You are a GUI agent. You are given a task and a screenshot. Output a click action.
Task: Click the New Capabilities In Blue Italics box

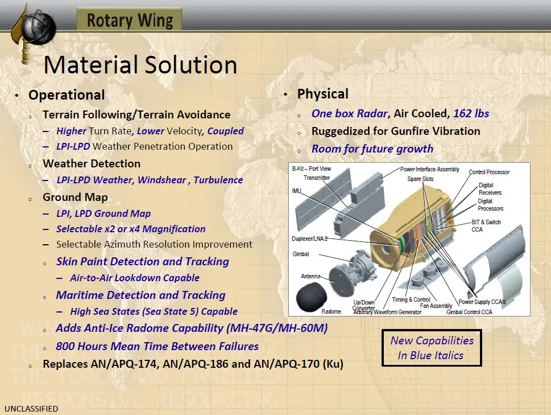click(x=432, y=348)
